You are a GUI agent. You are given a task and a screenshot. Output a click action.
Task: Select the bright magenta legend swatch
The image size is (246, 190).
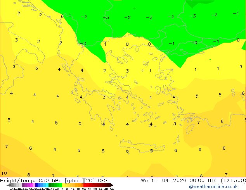pyautogui.click(x=31, y=185)
